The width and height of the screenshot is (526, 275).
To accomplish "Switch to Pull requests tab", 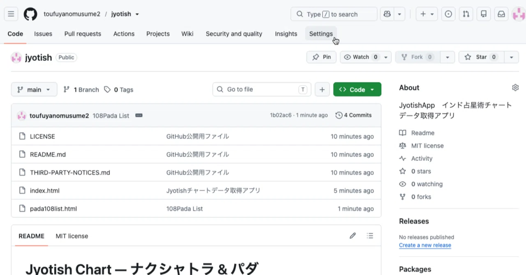I will tap(83, 34).
